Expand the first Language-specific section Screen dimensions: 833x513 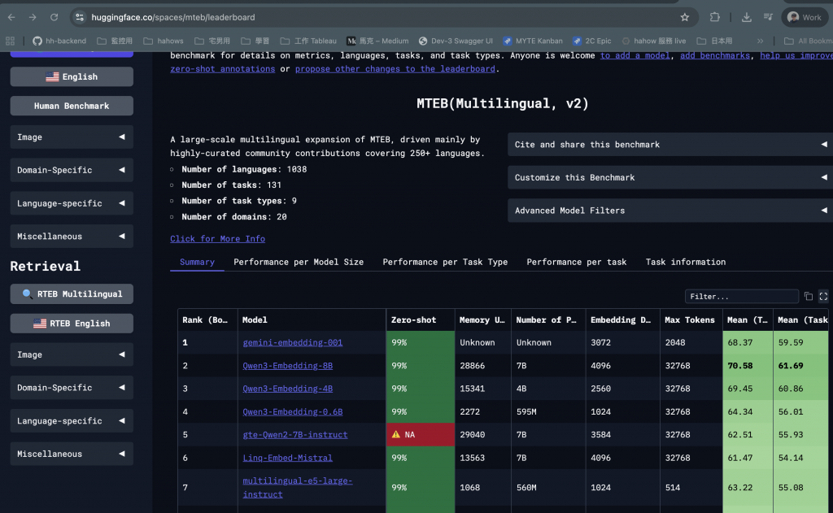tap(72, 203)
